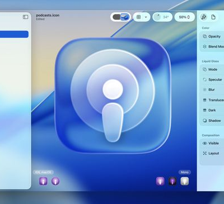224x204 pixels.
Task: Click the podcasts.icon document title
Action: click(x=48, y=15)
